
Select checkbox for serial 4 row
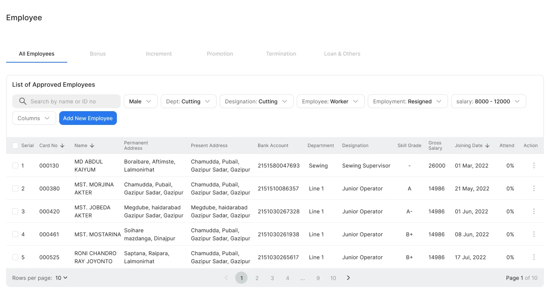(15, 234)
